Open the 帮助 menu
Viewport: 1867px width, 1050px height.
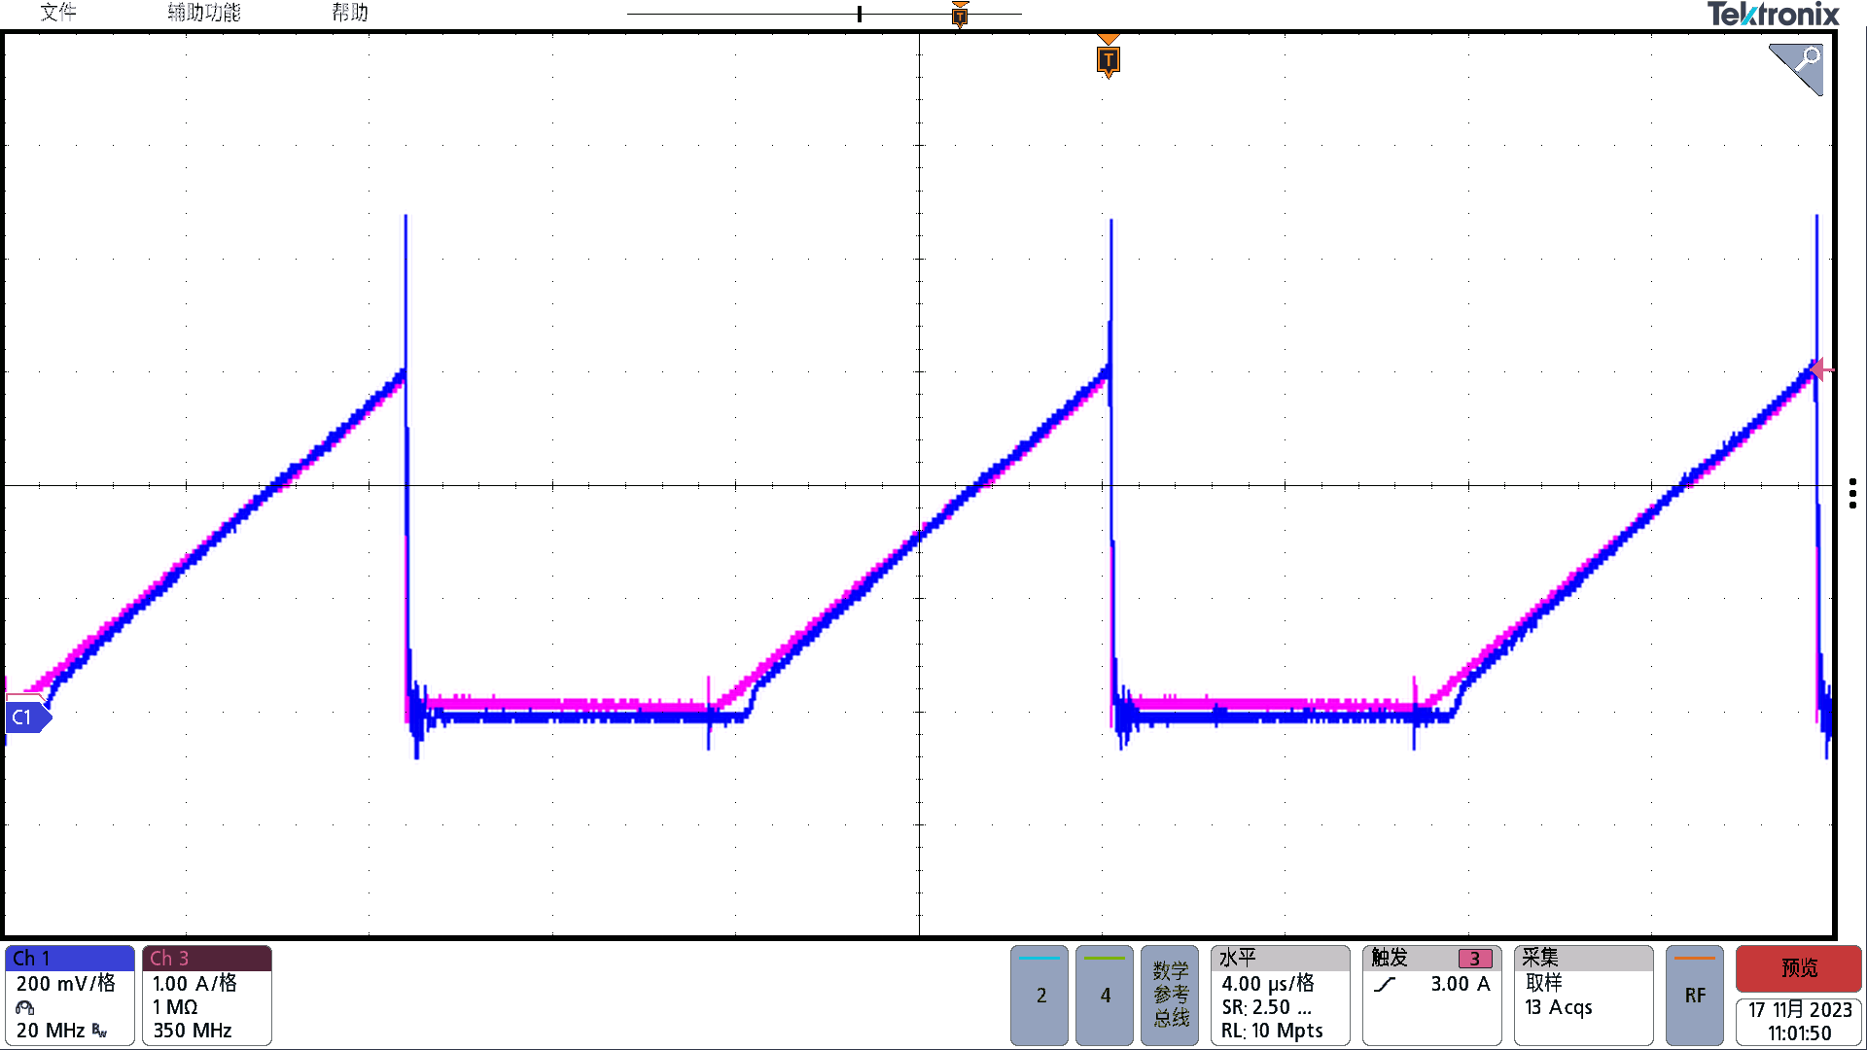(x=350, y=13)
